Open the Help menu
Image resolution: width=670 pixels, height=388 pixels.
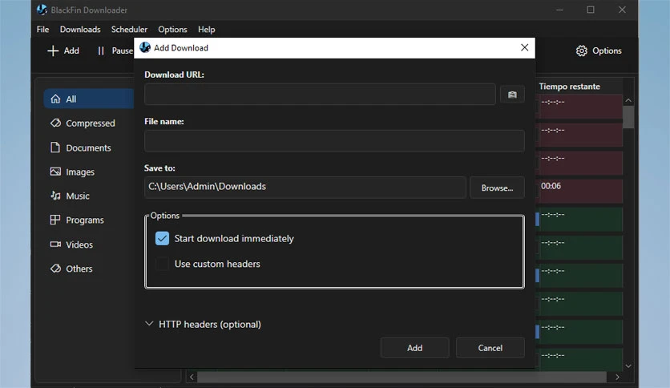point(207,29)
